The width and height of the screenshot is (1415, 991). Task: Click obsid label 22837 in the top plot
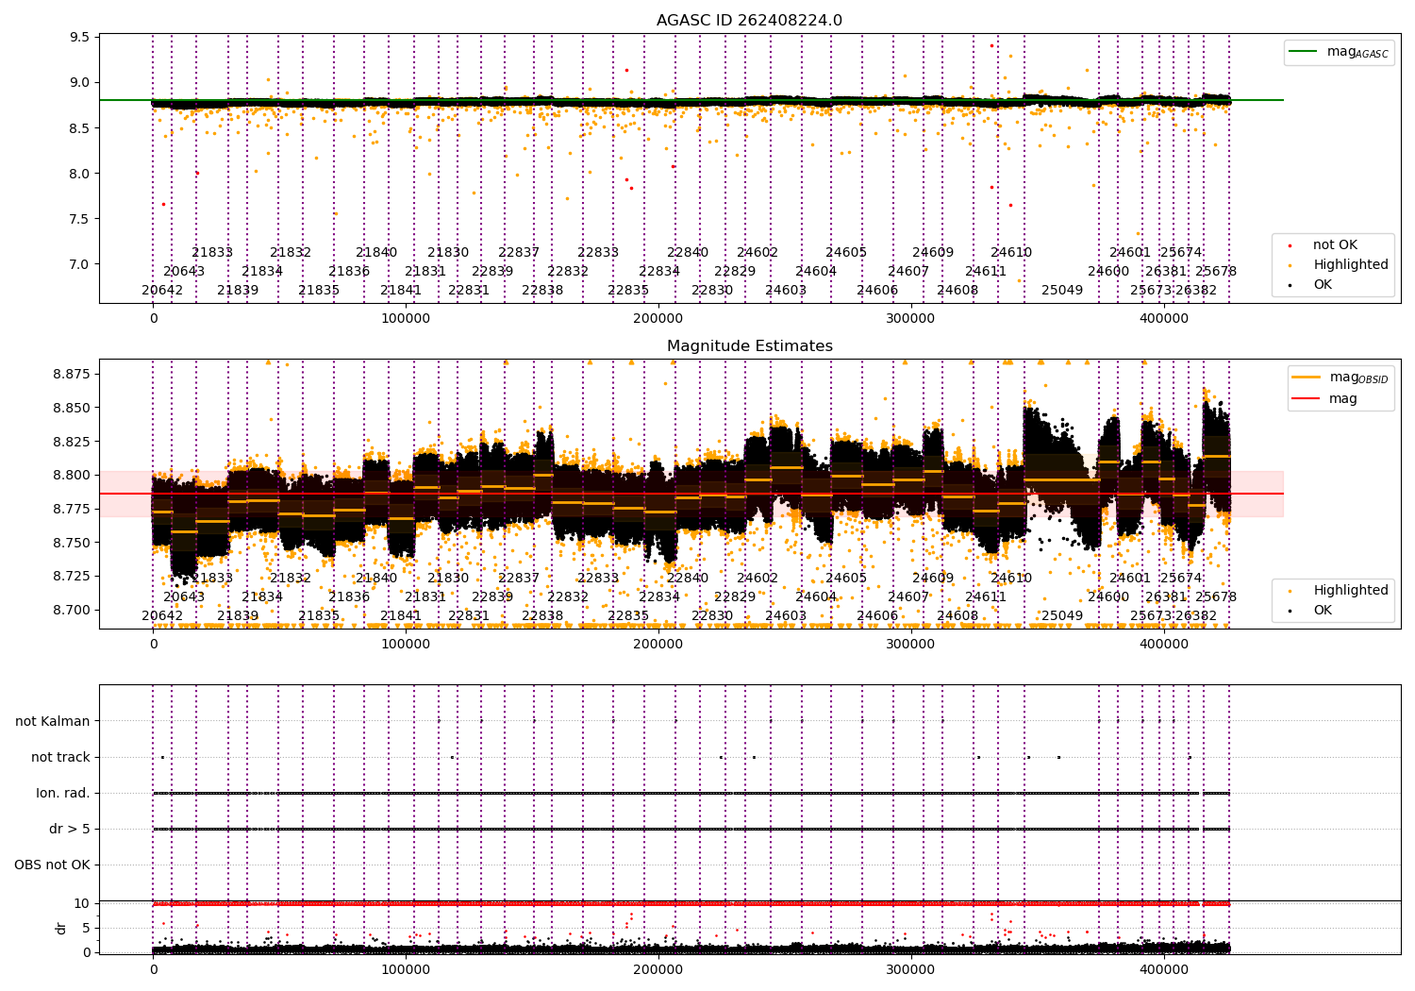(x=519, y=253)
